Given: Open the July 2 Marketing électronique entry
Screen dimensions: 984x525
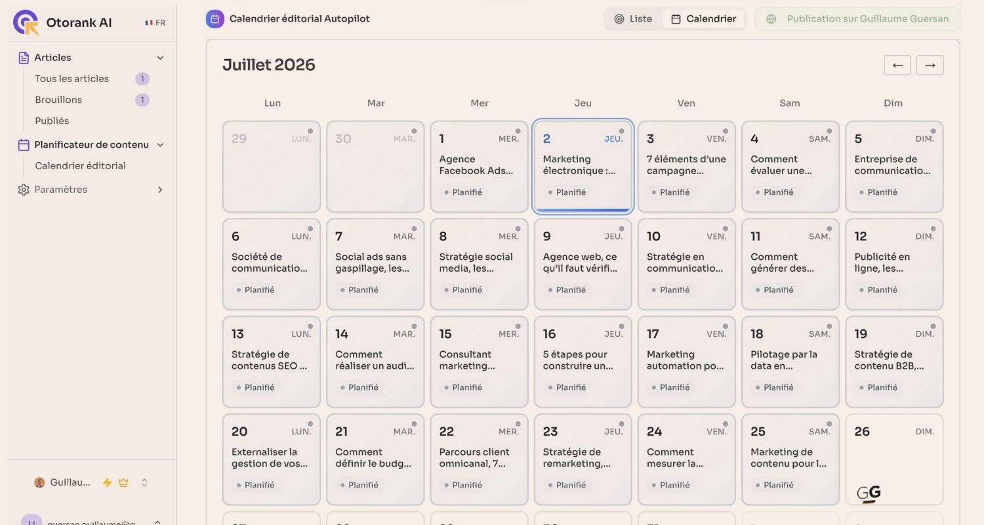Looking at the screenshot, I should click(x=583, y=167).
